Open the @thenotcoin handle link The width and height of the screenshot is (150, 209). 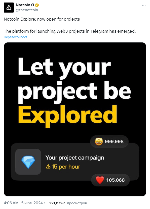point(27,10)
